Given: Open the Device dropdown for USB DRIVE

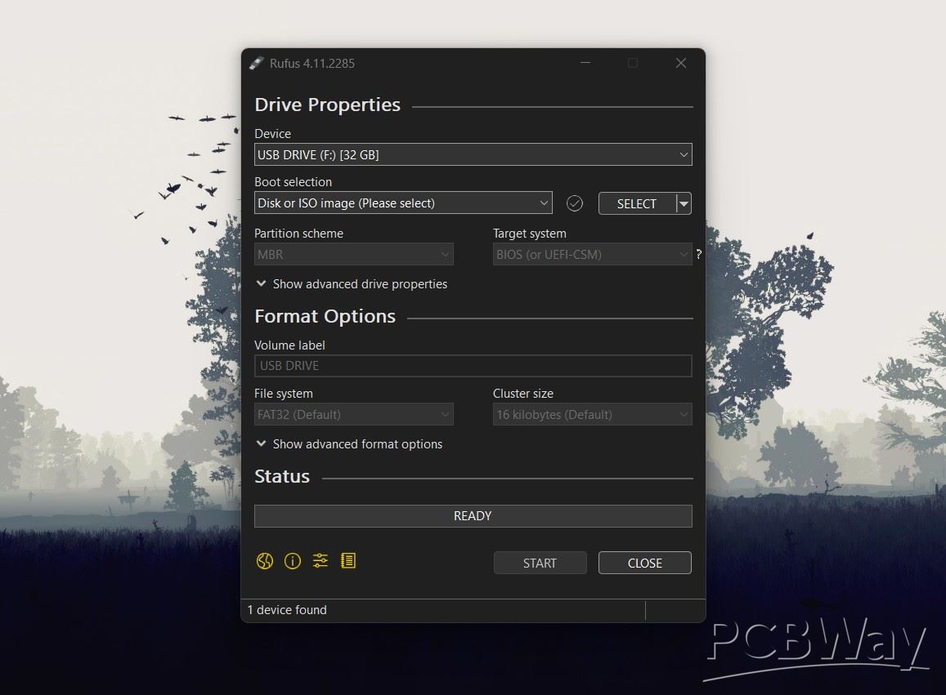Looking at the screenshot, I should pos(473,154).
